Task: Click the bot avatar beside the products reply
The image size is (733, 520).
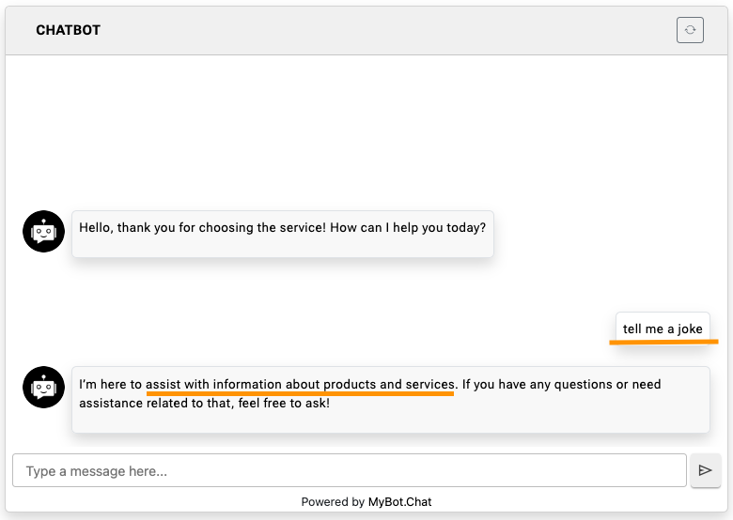Action: [x=43, y=387]
